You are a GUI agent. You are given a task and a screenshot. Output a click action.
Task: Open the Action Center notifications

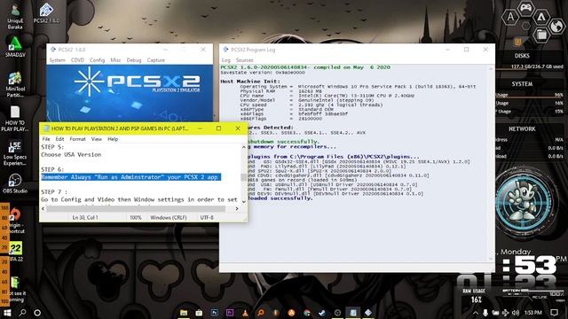(x=554, y=313)
